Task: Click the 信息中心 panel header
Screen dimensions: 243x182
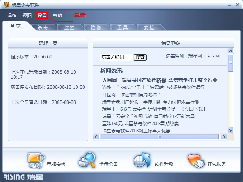Action: 164,43
